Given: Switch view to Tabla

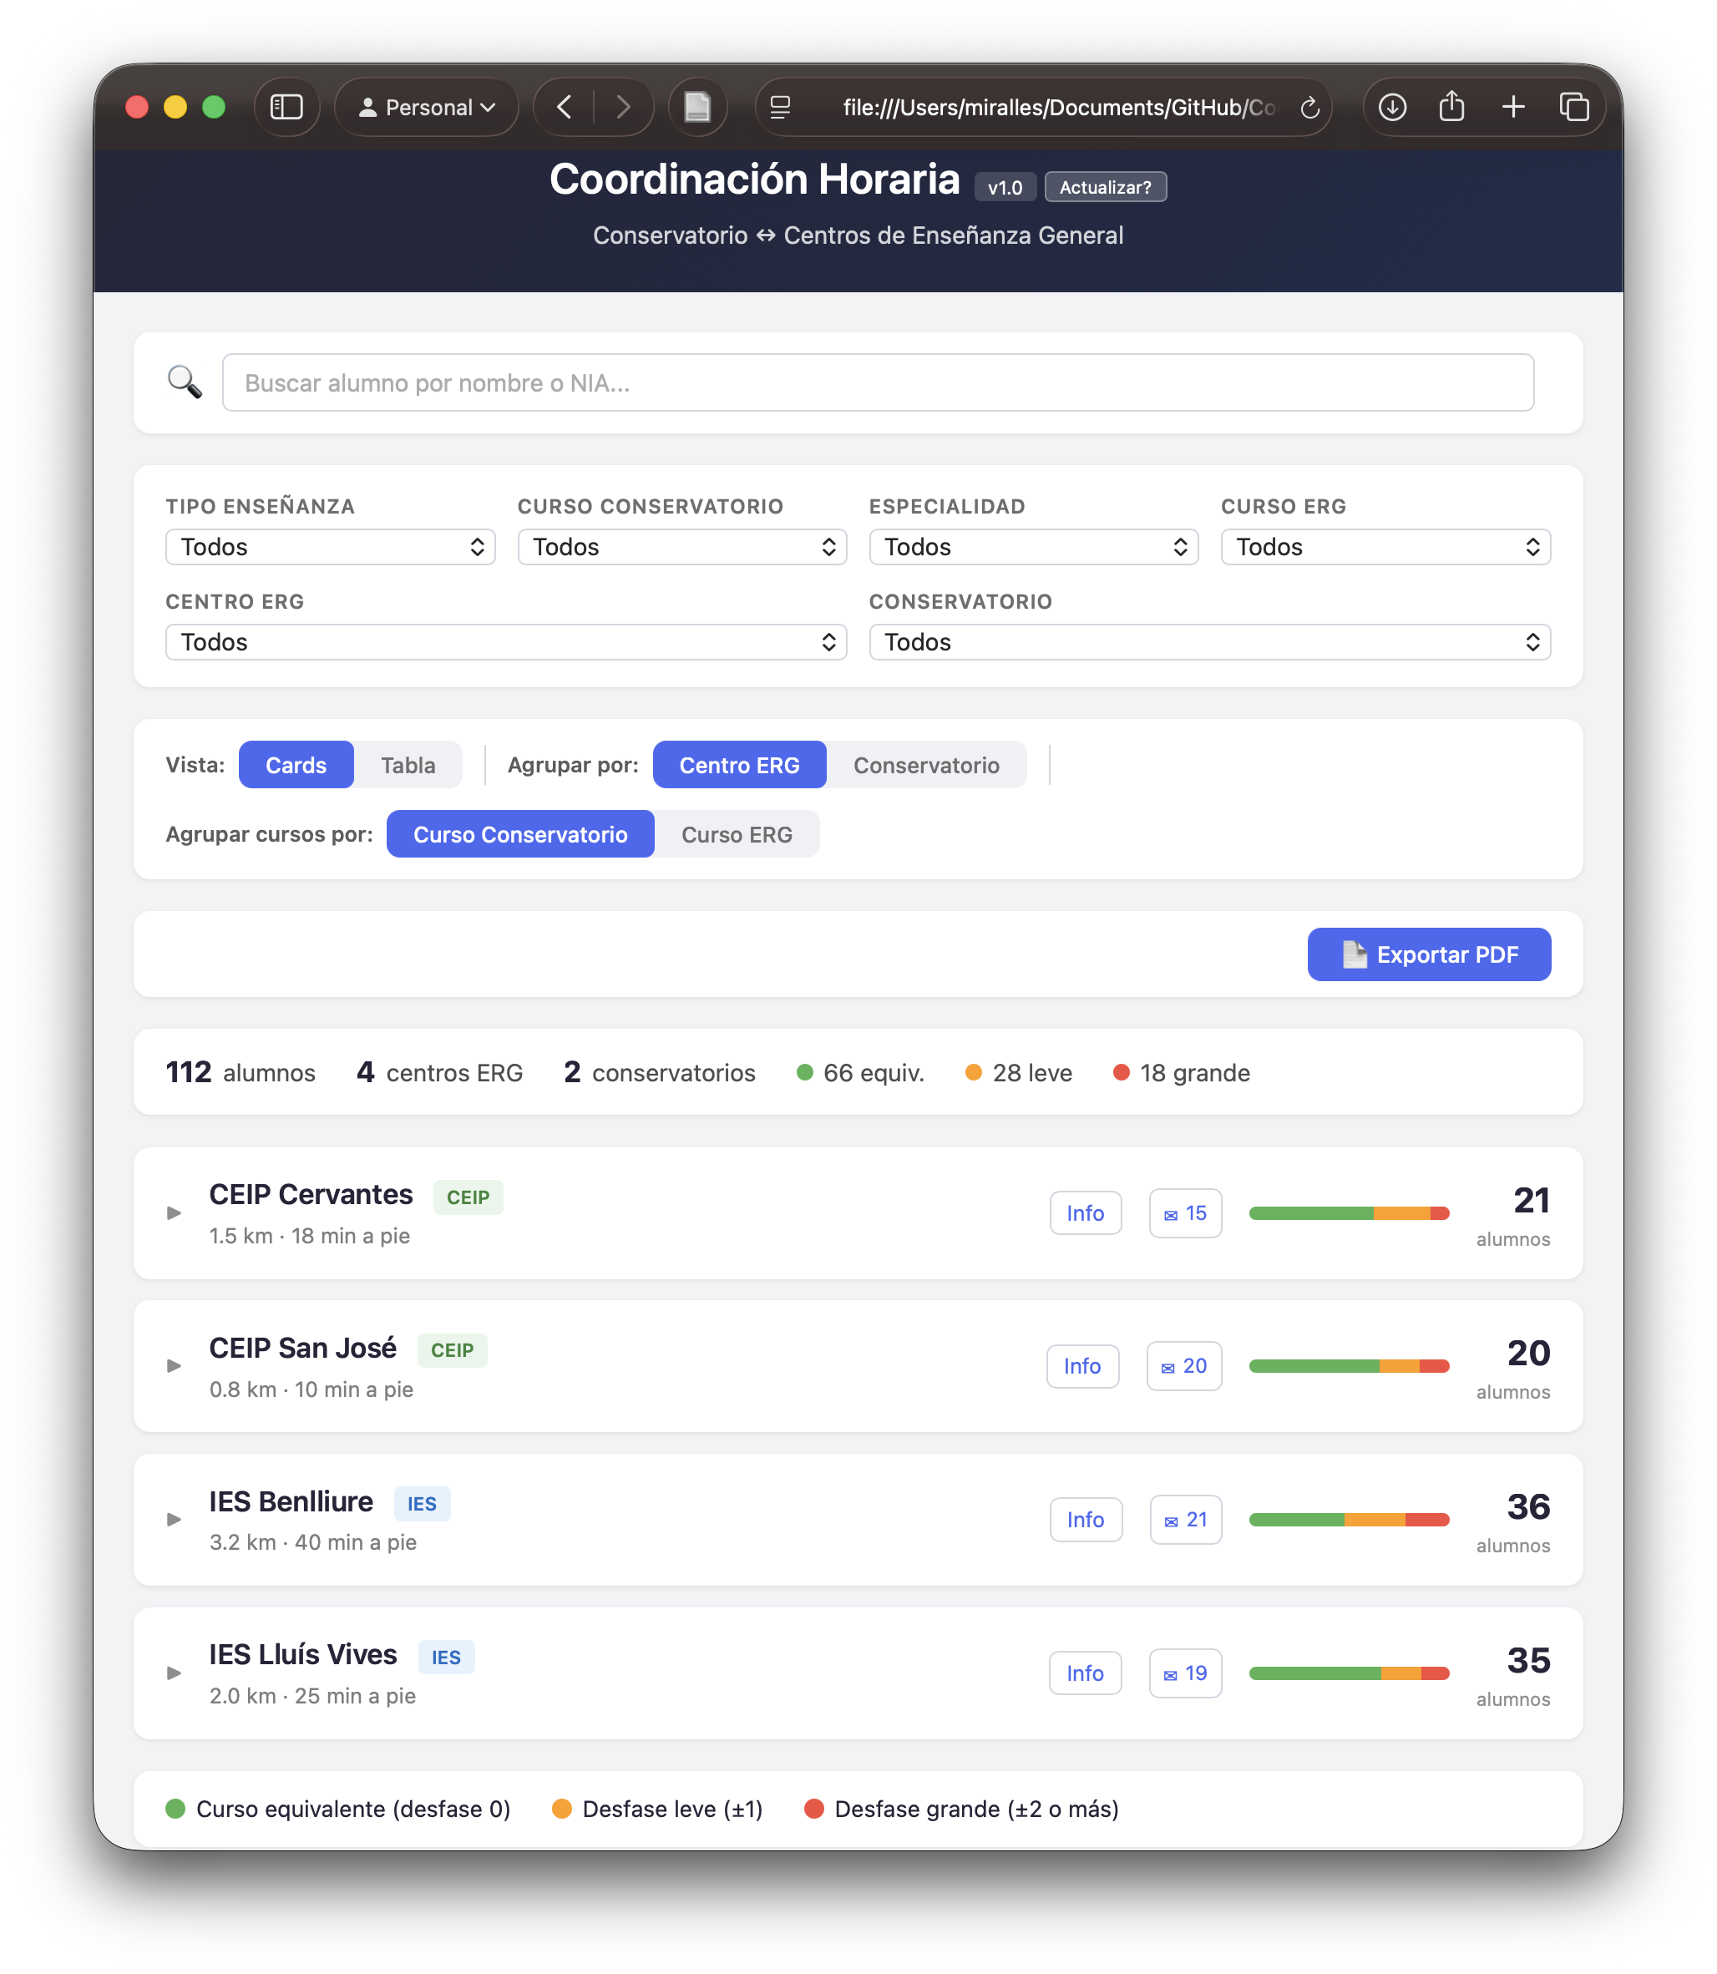Looking at the screenshot, I should click(x=408, y=764).
